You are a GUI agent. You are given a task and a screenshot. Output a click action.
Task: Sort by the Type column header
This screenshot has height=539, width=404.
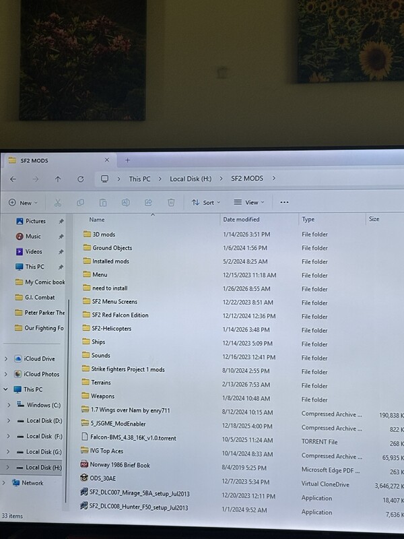(x=308, y=220)
